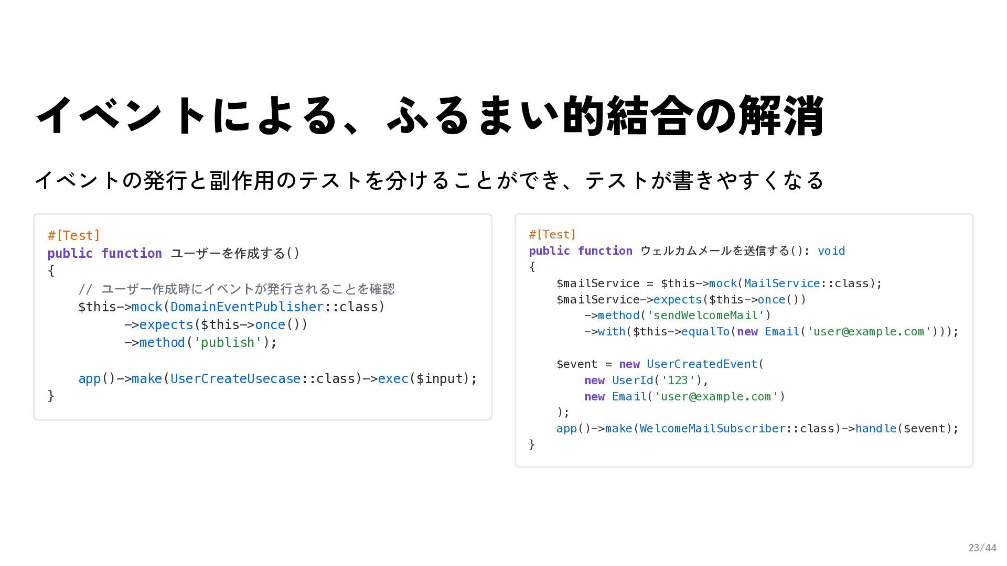Click UserCreatedEvent class name
The image size is (1007, 566).
pos(702,364)
